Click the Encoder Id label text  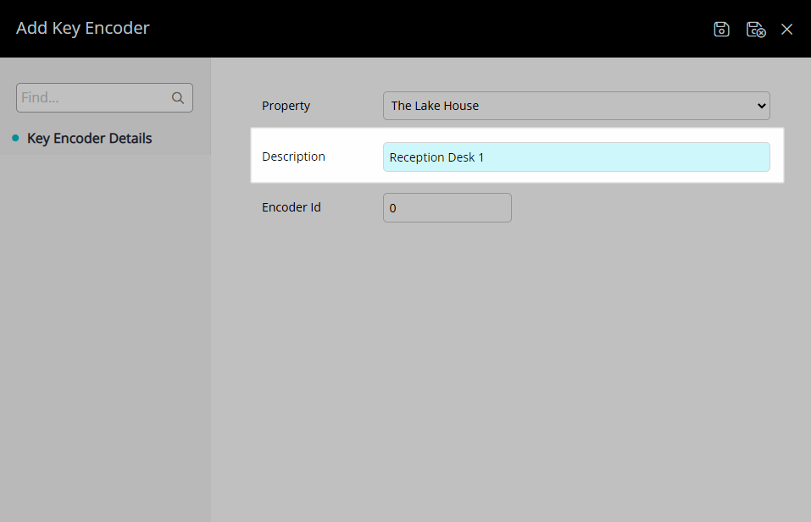[292, 207]
